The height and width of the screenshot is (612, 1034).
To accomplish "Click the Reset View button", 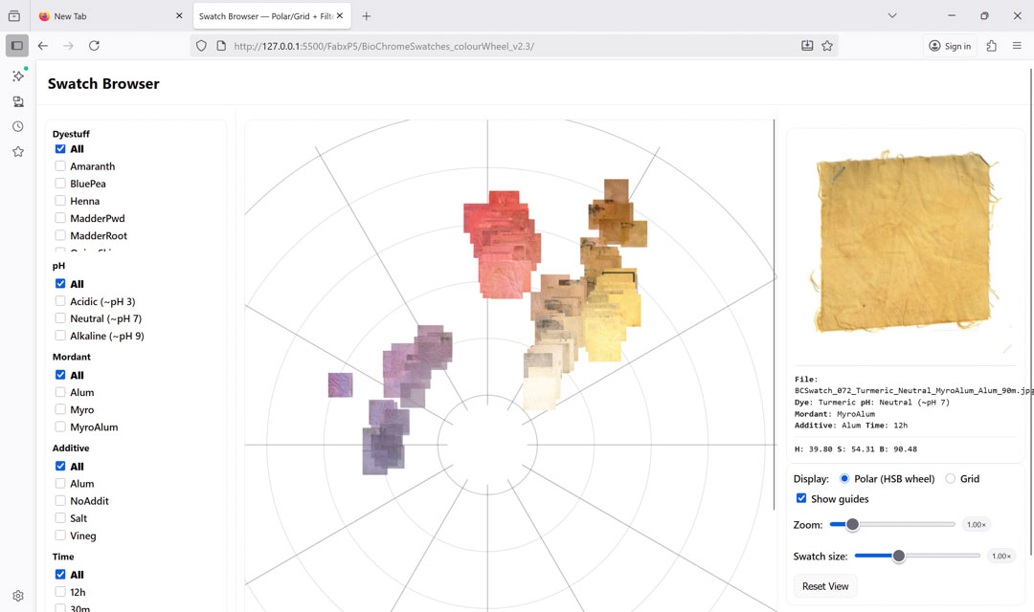I will pyautogui.click(x=825, y=586).
